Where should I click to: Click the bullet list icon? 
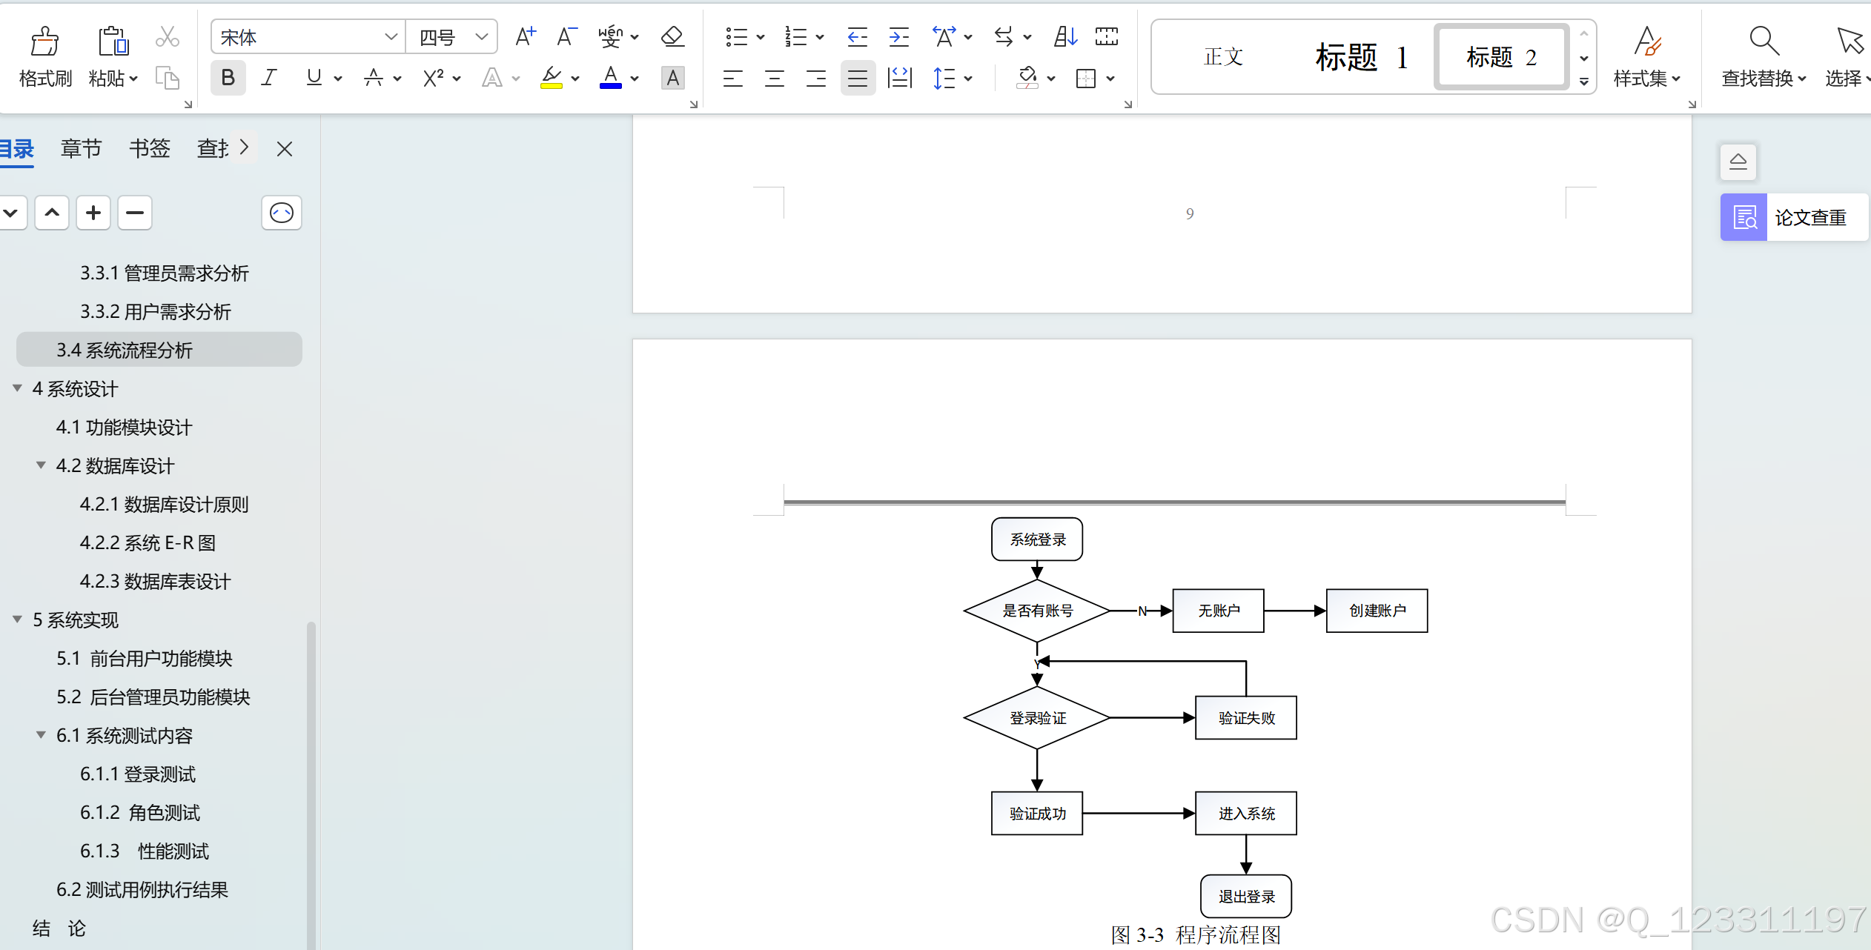pyautogui.click(x=736, y=37)
